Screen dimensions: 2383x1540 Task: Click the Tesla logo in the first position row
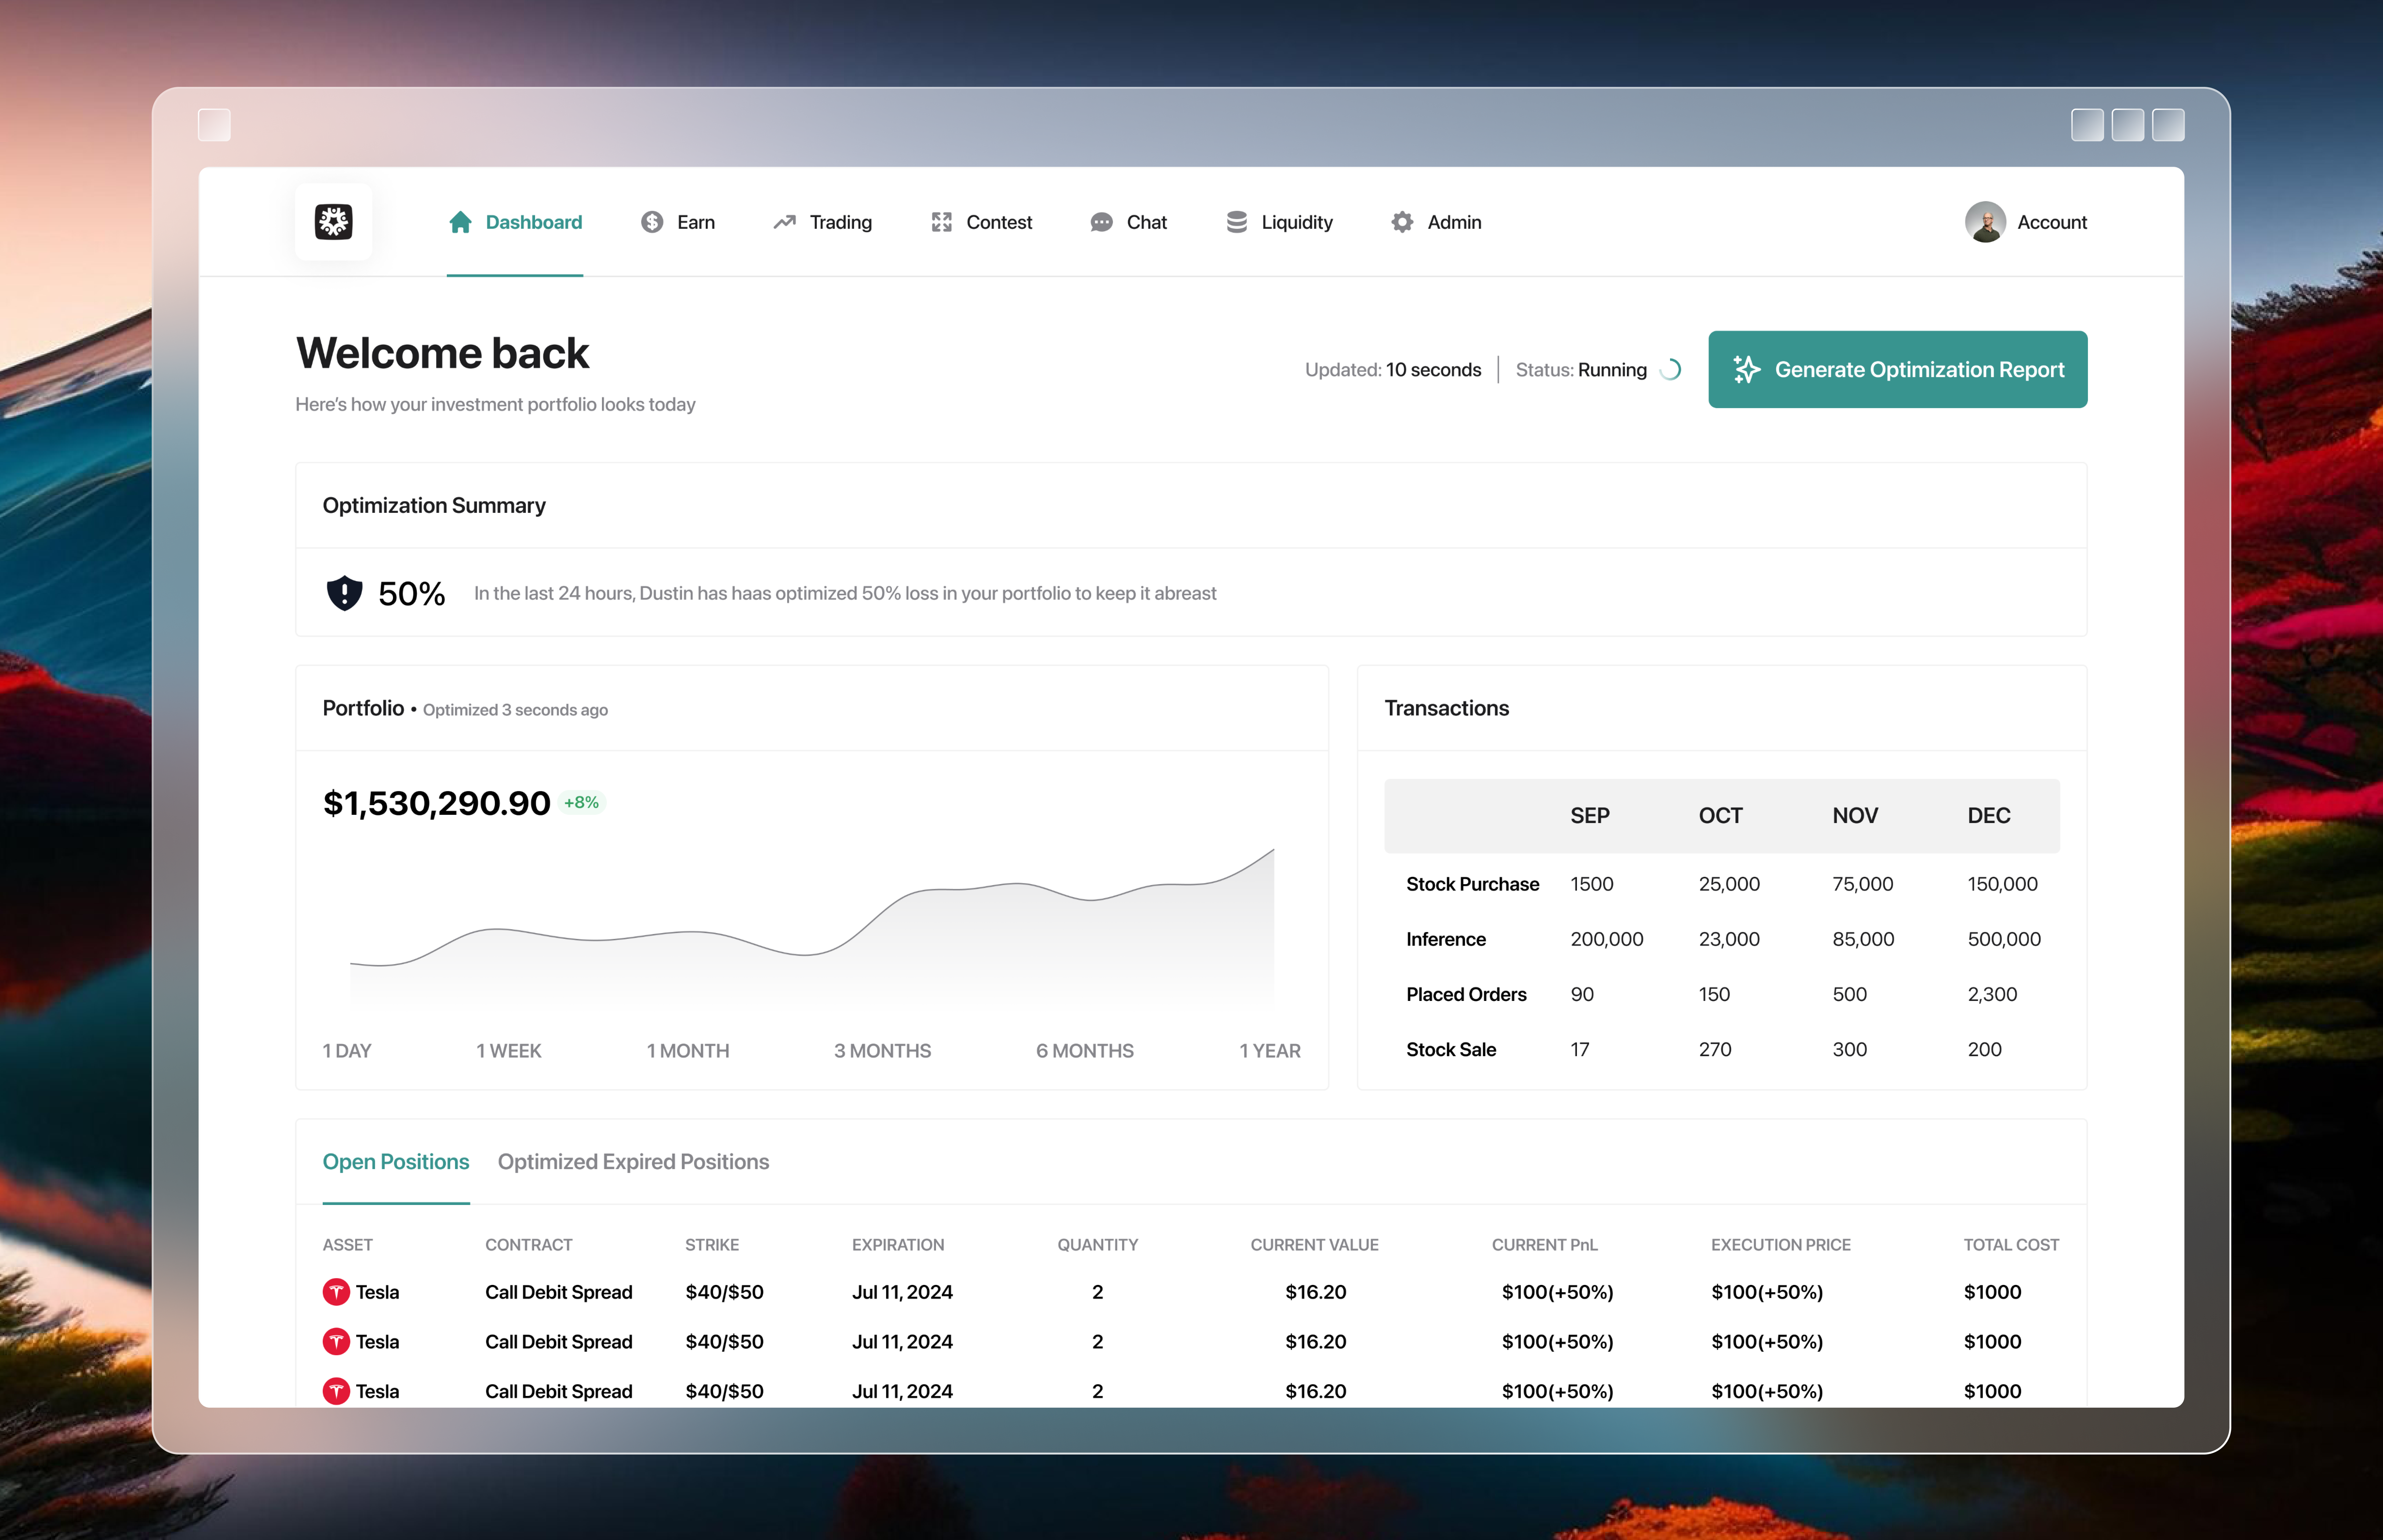coord(336,1292)
